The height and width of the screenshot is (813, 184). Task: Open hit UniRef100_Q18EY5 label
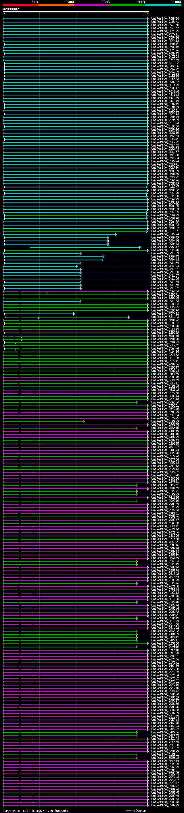point(165,377)
